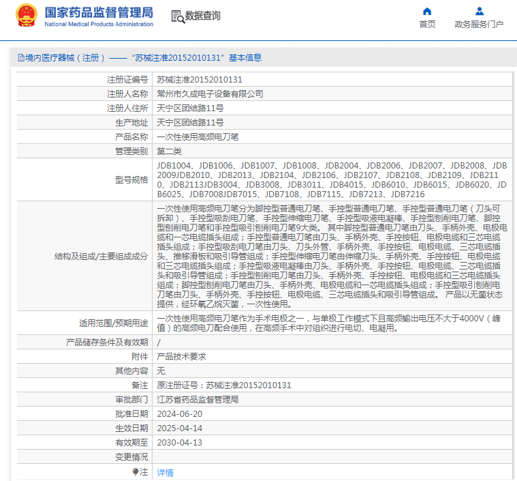This screenshot has width=517, height=481.
Task: Click the 产品名称 row label
Action: [x=131, y=136]
